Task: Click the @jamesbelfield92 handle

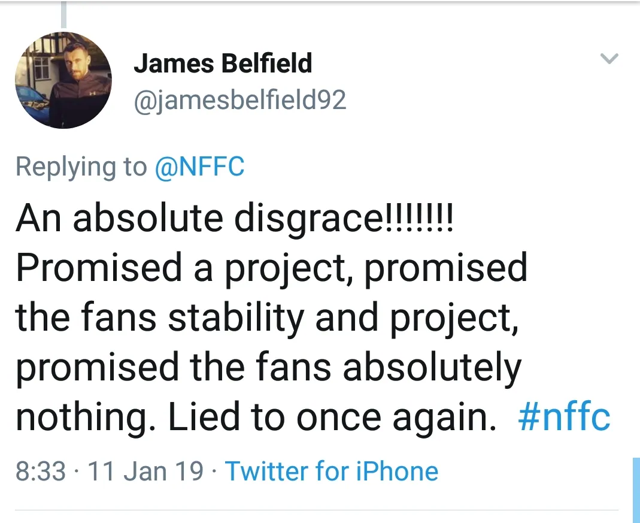Action: [x=239, y=100]
